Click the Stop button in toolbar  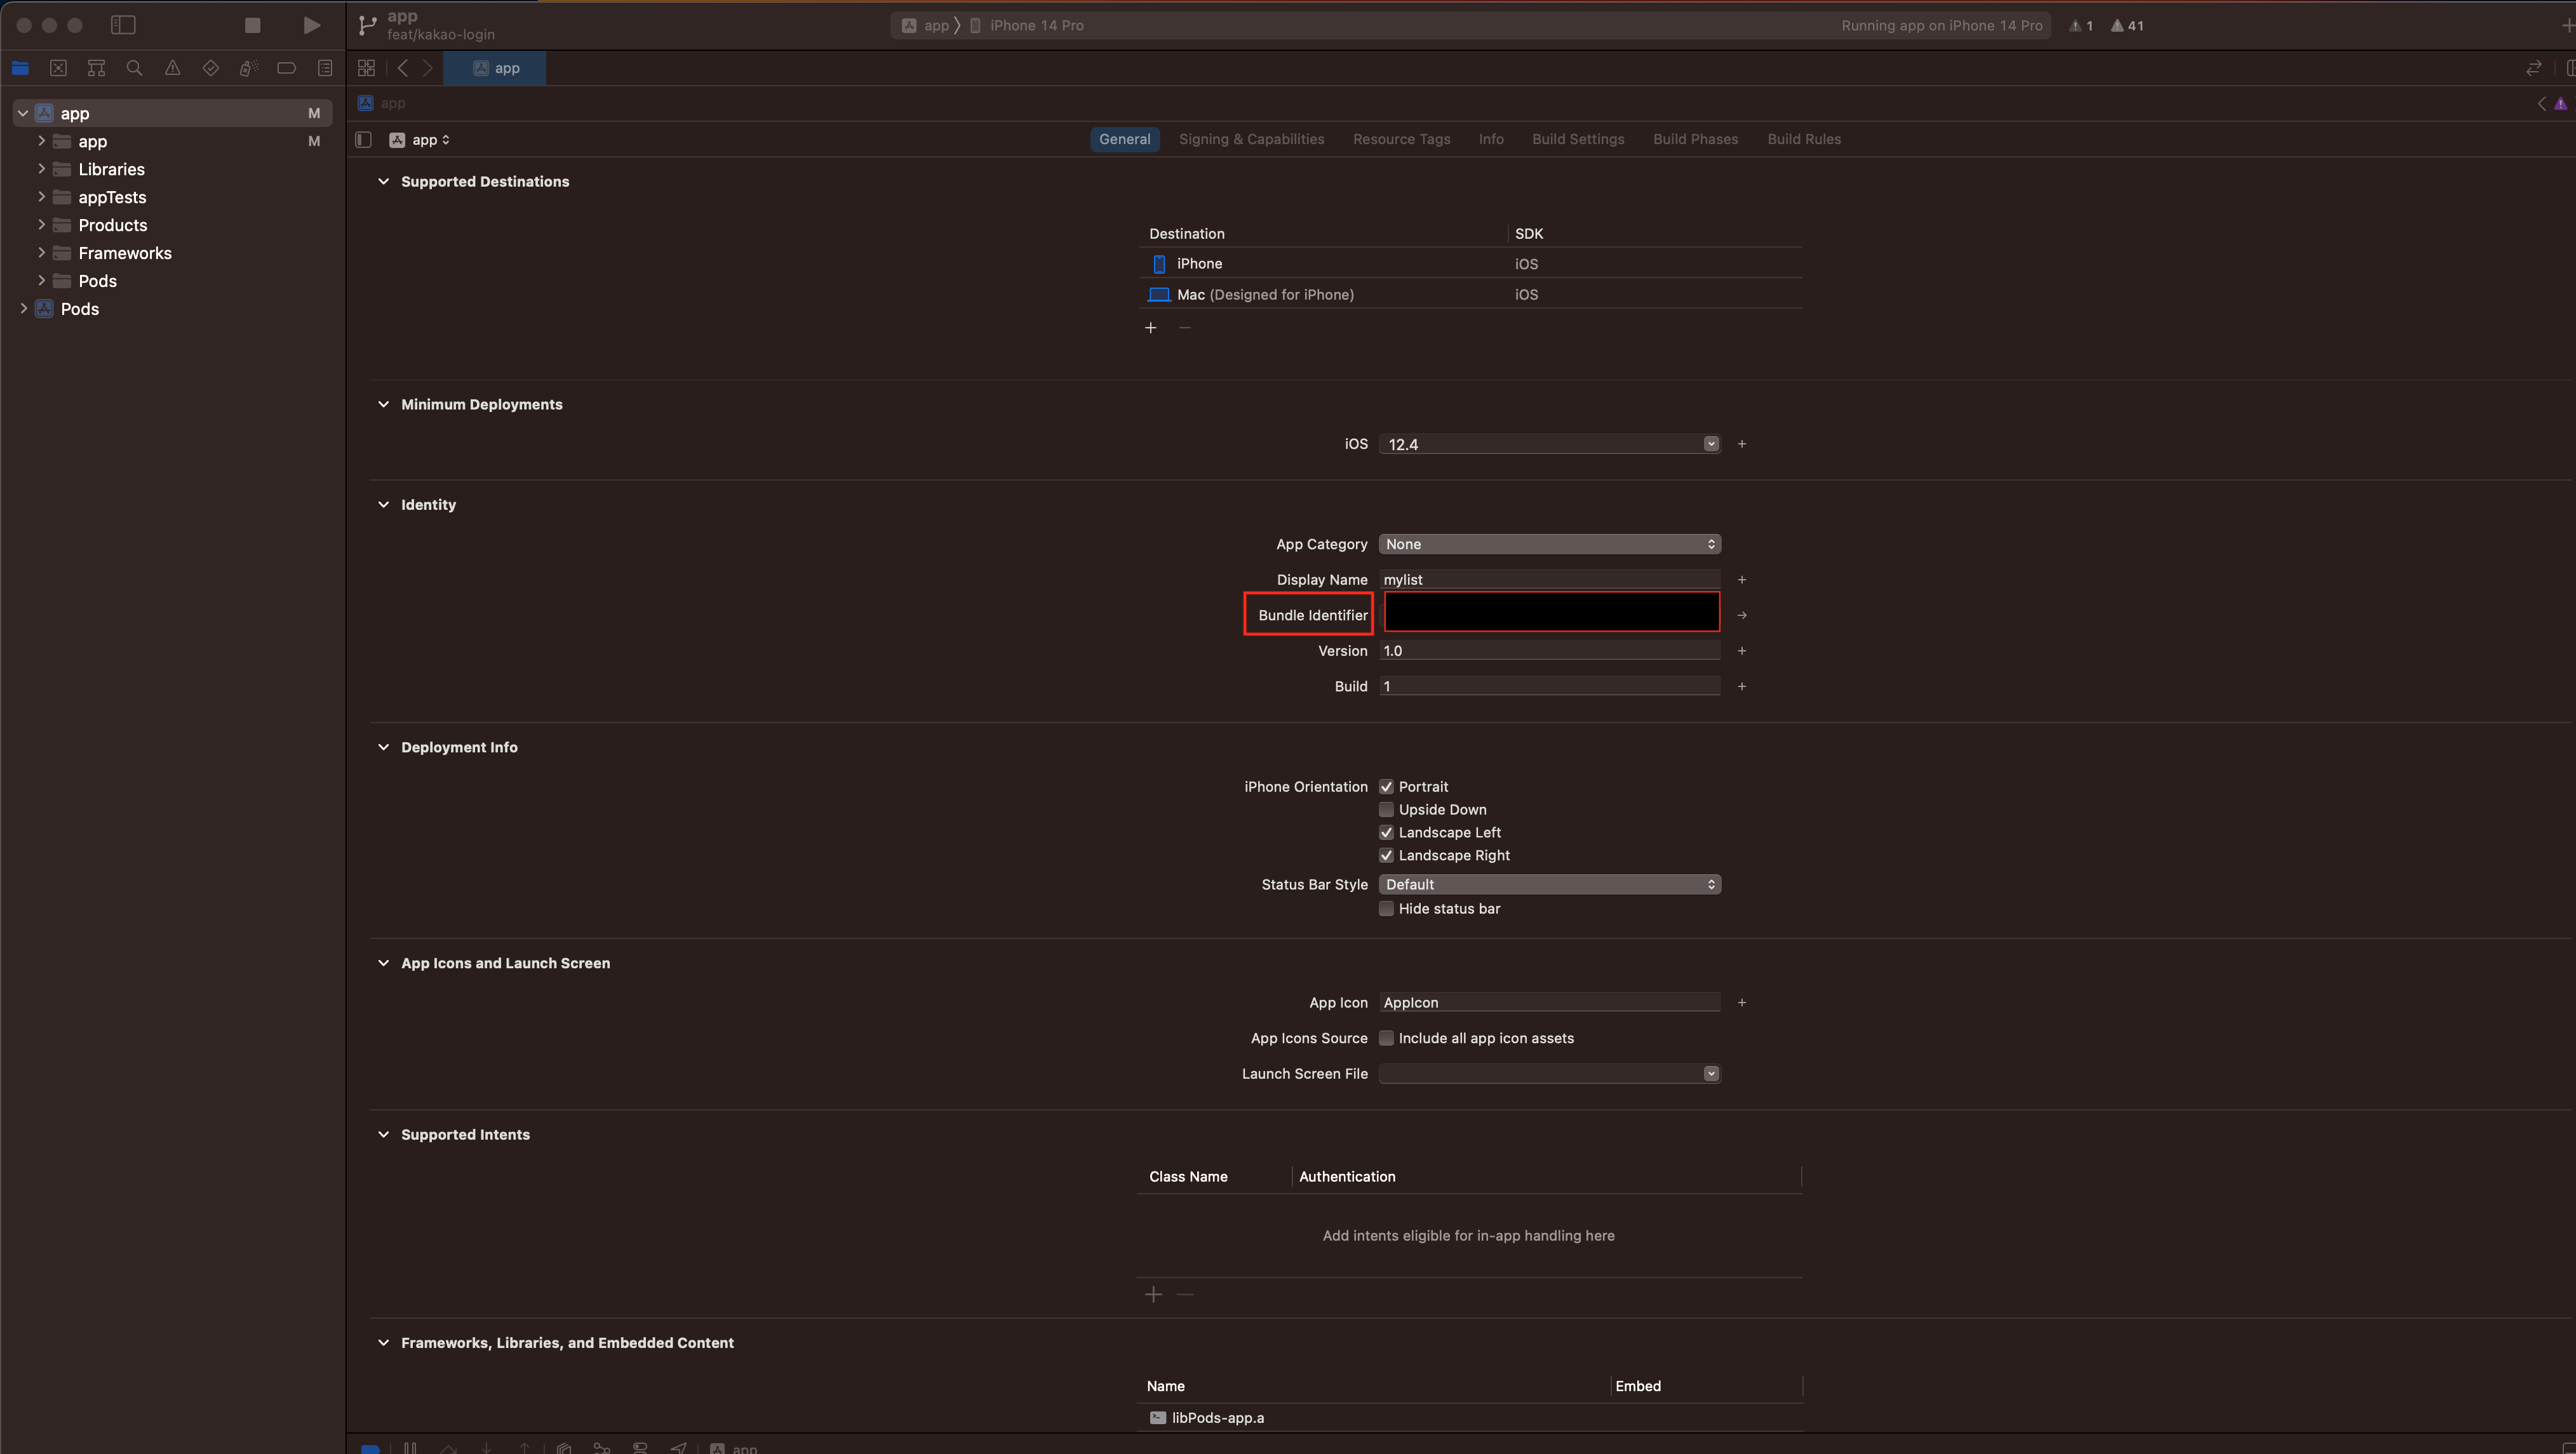[x=252, y=25]
